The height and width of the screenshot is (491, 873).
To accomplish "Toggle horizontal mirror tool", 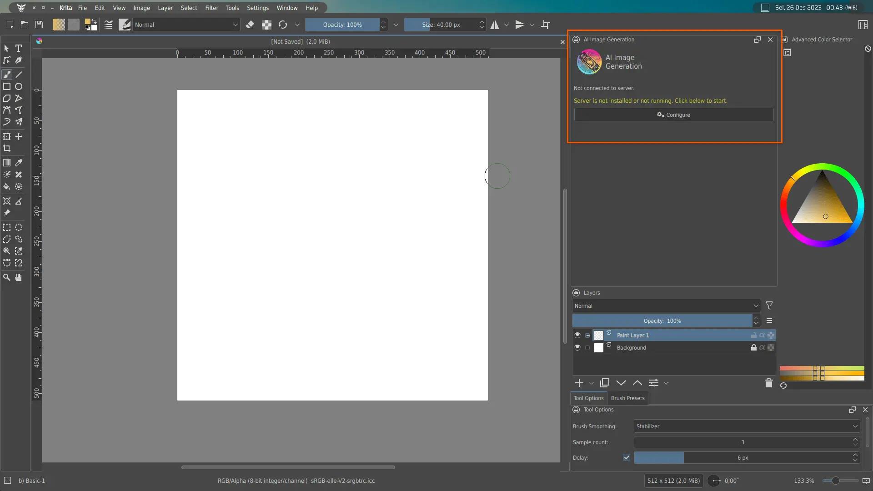I will click(x=495, y=25).
